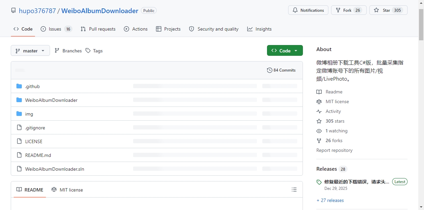Open the latest release titled 修复最近的下载错误
Image resolution: width=424 pixels, height=210 pixels.
357,182
